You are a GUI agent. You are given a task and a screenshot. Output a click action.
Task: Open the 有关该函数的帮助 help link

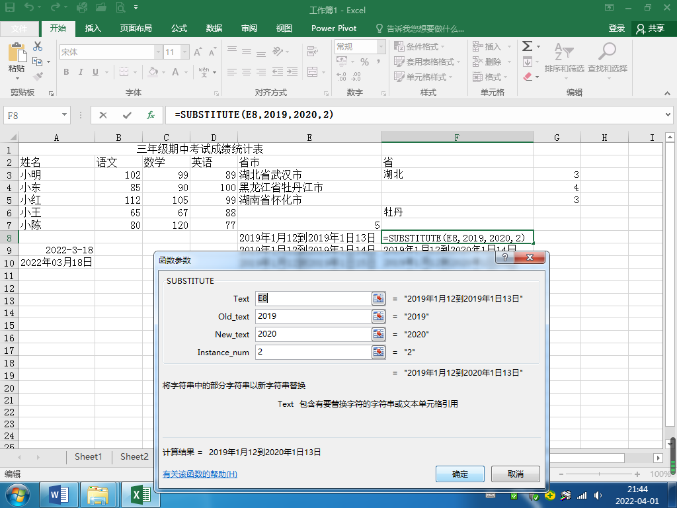(200, 474)
